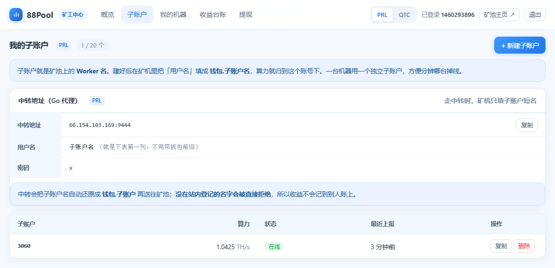Click logged-in account 1460293896
This screenshot has height=268, width=555.
tap(458, 15)
